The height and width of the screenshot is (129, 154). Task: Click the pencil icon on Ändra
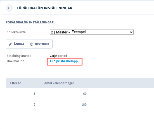(10, 44)
